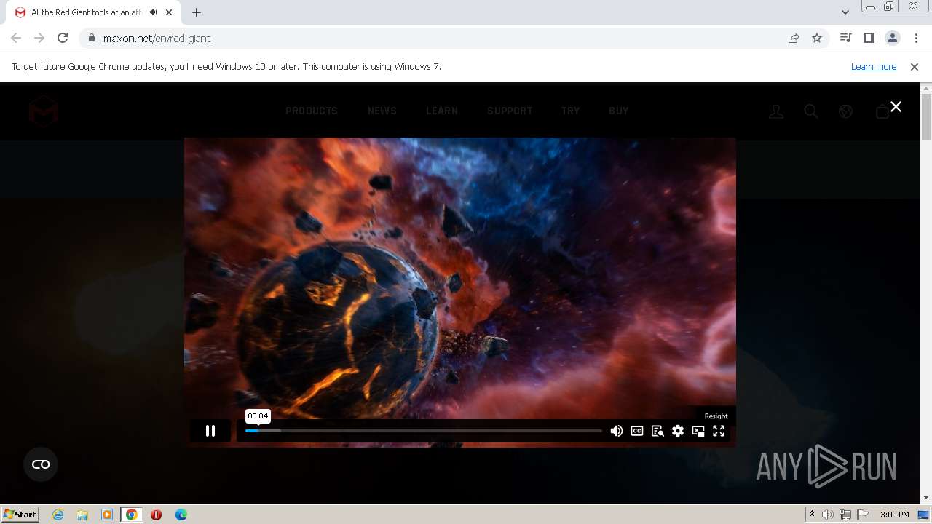
Task: Share this page icon
Action: [794, 38]
